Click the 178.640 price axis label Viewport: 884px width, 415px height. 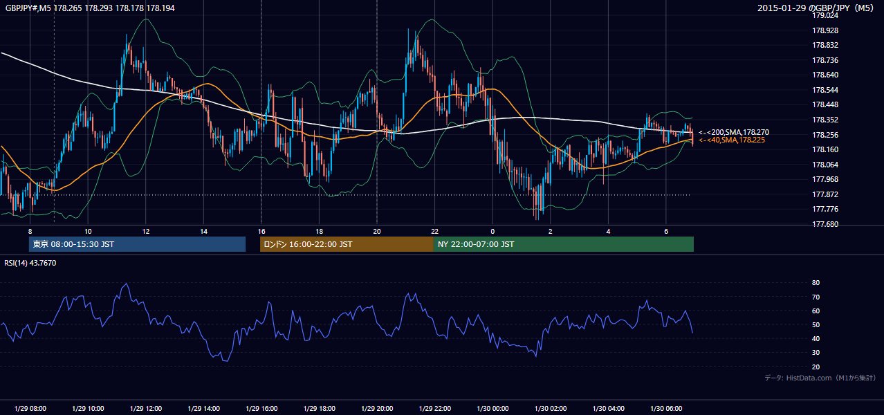[x=825, y=75]
